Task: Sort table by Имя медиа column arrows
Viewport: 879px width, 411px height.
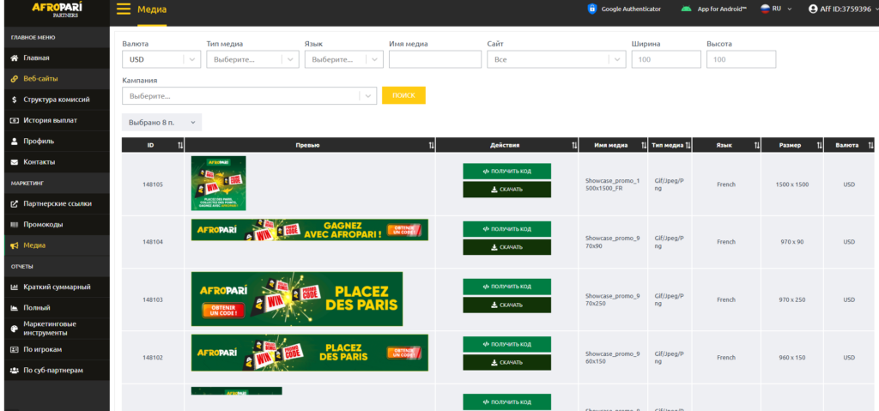Action: 644,145
